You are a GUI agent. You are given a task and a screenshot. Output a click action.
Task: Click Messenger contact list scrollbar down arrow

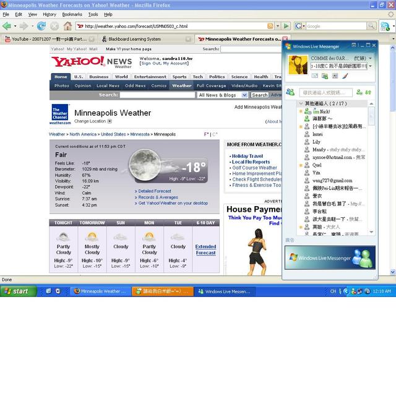coord(371,231)
